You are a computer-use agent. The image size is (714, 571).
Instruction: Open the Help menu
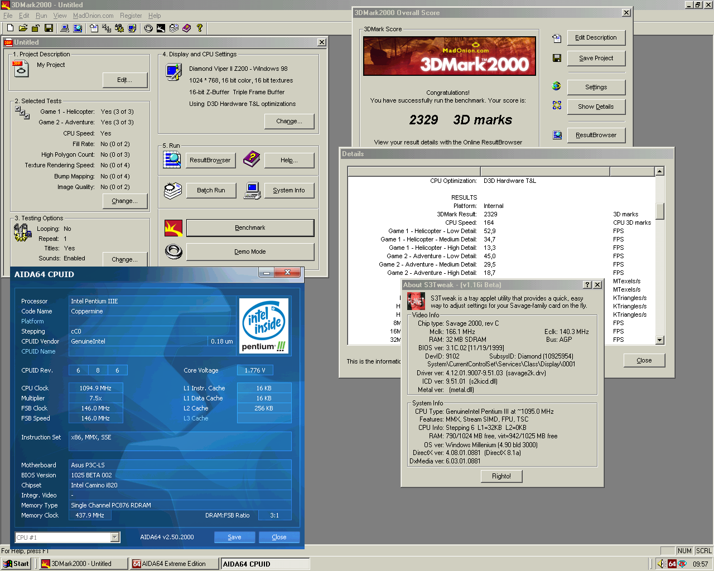coord(155,16)
